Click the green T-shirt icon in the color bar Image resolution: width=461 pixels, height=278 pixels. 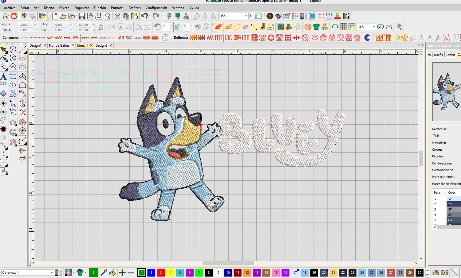tap(80, 272)
